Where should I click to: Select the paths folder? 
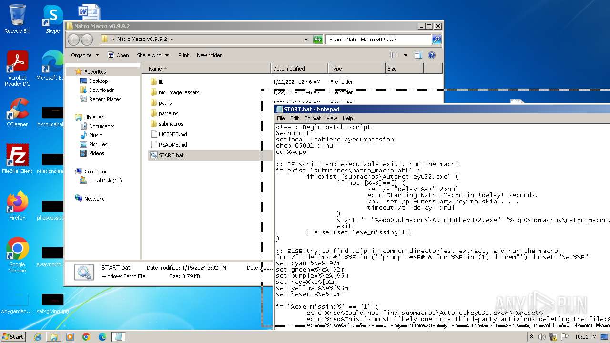(165, 103)
